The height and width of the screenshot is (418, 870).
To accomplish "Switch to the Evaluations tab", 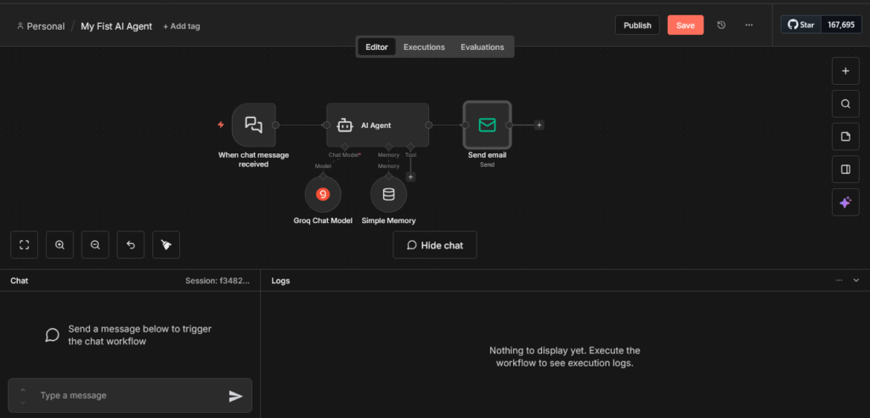I will [482, 47].
